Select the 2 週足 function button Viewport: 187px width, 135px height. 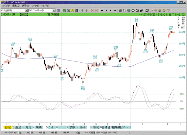[18, 127]
